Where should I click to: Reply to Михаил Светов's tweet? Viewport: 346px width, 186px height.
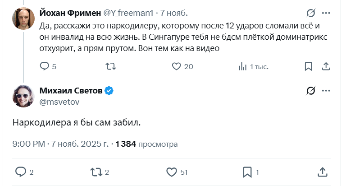[21, 172]
